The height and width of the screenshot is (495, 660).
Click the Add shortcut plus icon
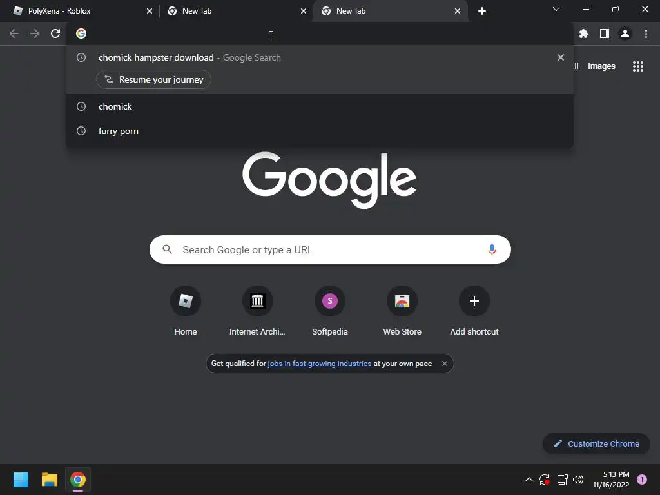(474, 301)
